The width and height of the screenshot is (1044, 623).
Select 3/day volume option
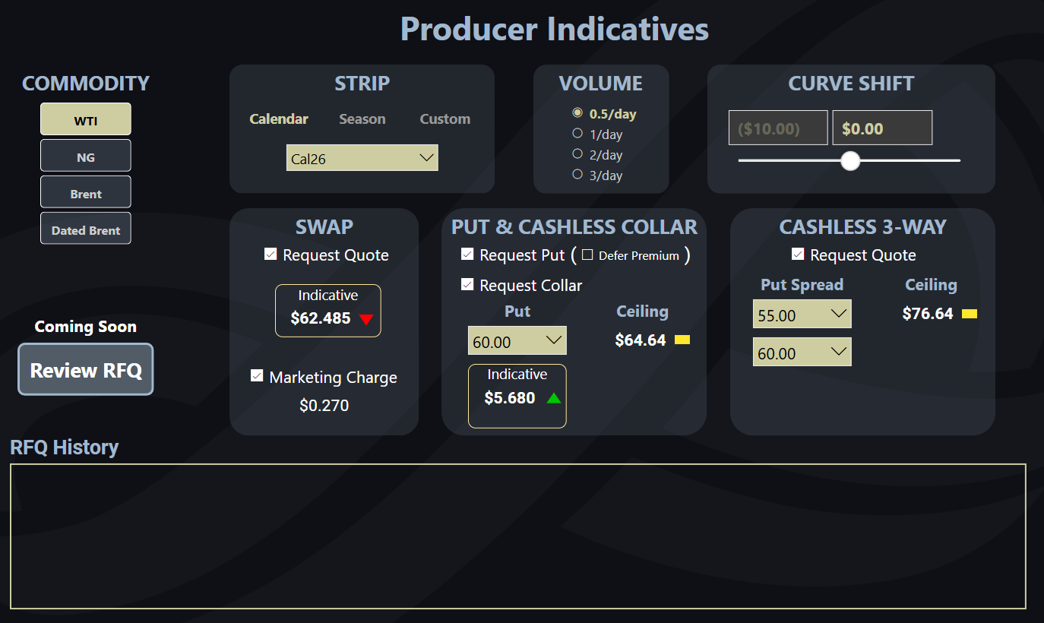(577, 175)
